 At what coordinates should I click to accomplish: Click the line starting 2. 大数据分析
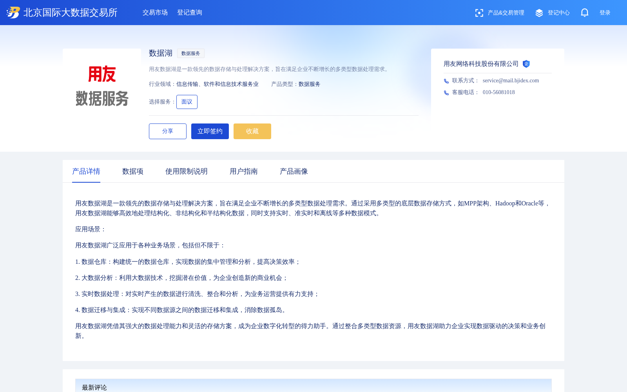coord(181,278)
